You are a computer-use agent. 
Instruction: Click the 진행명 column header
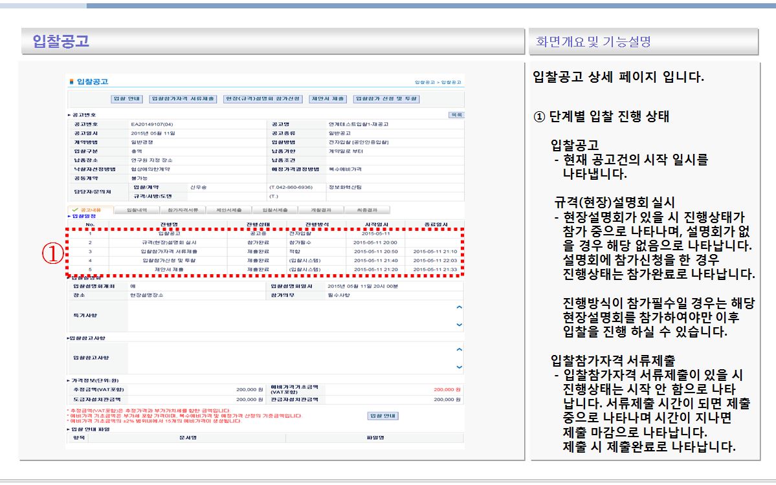(169, 224)
